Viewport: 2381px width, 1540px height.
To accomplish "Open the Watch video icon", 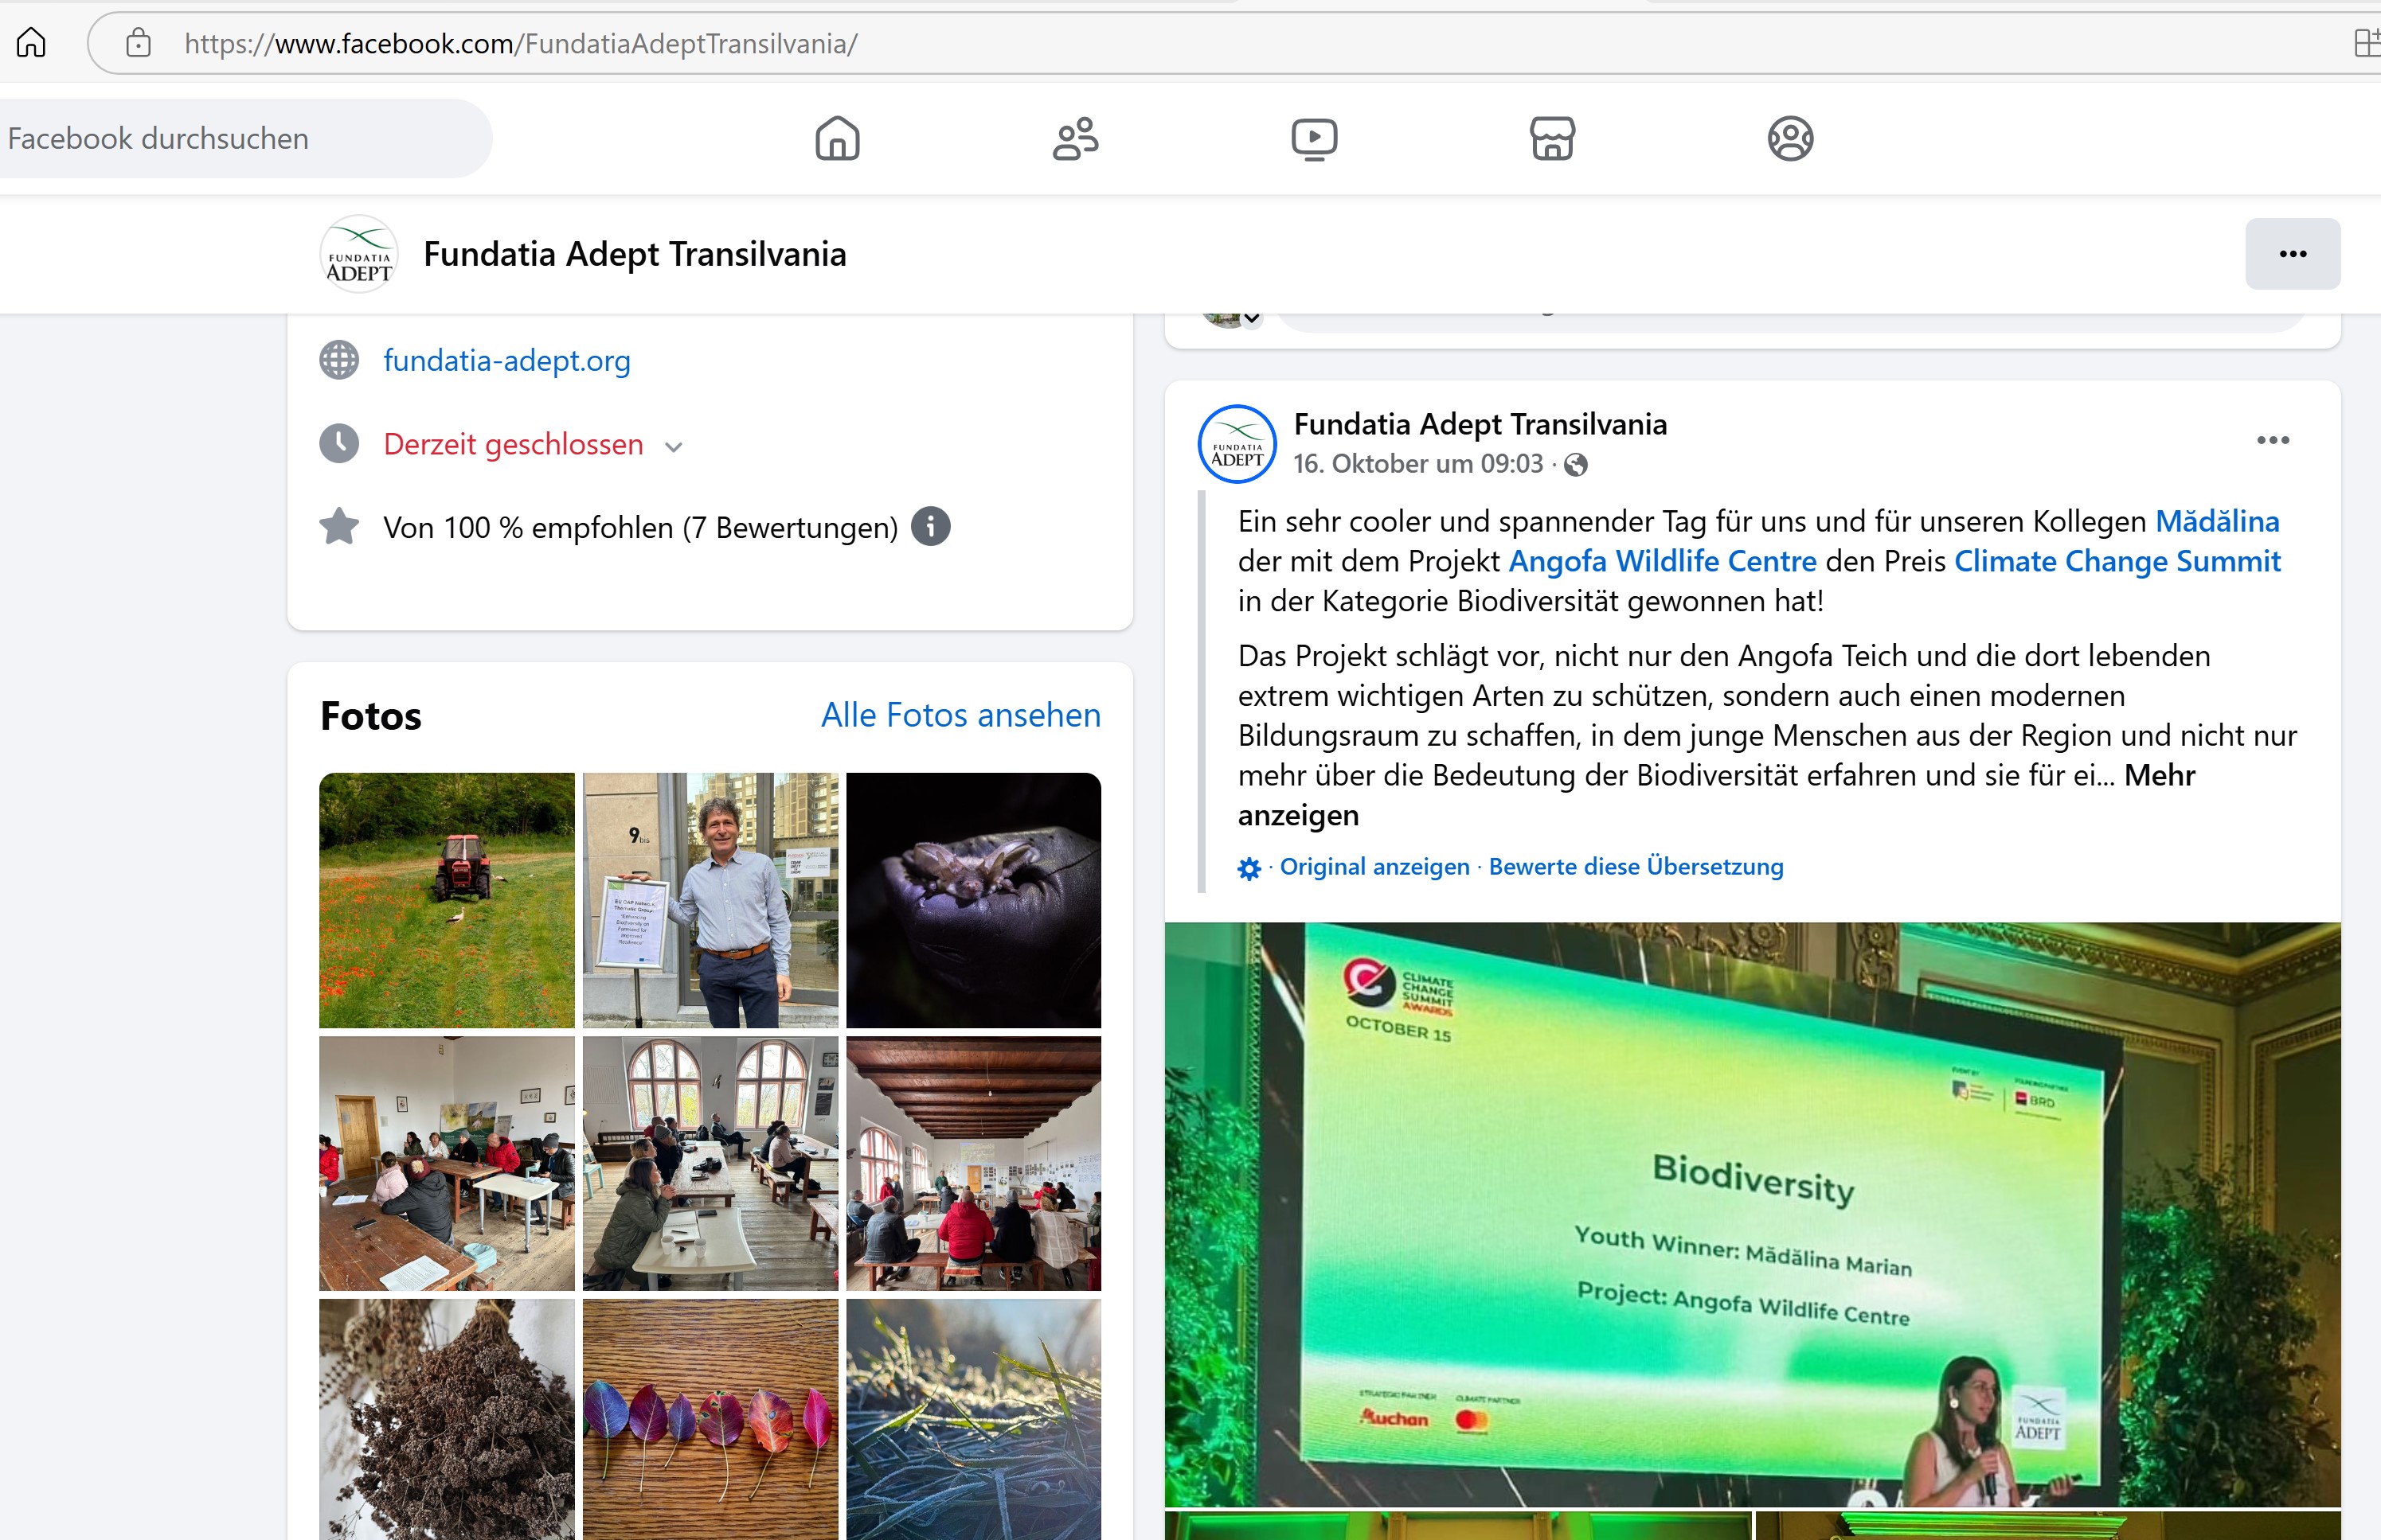I will 1314,138.
